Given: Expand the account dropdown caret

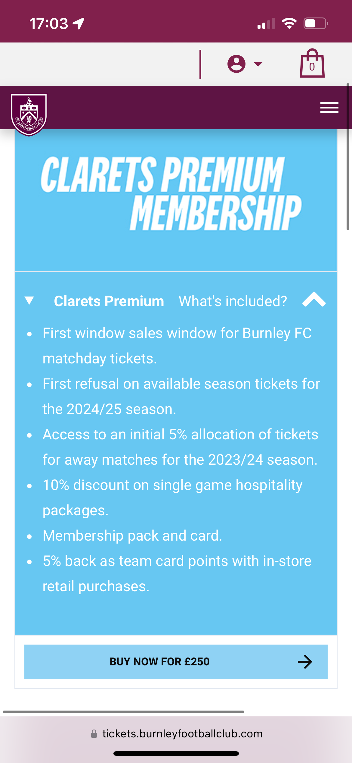Looking at the screenshot, I should pos(258,64).
